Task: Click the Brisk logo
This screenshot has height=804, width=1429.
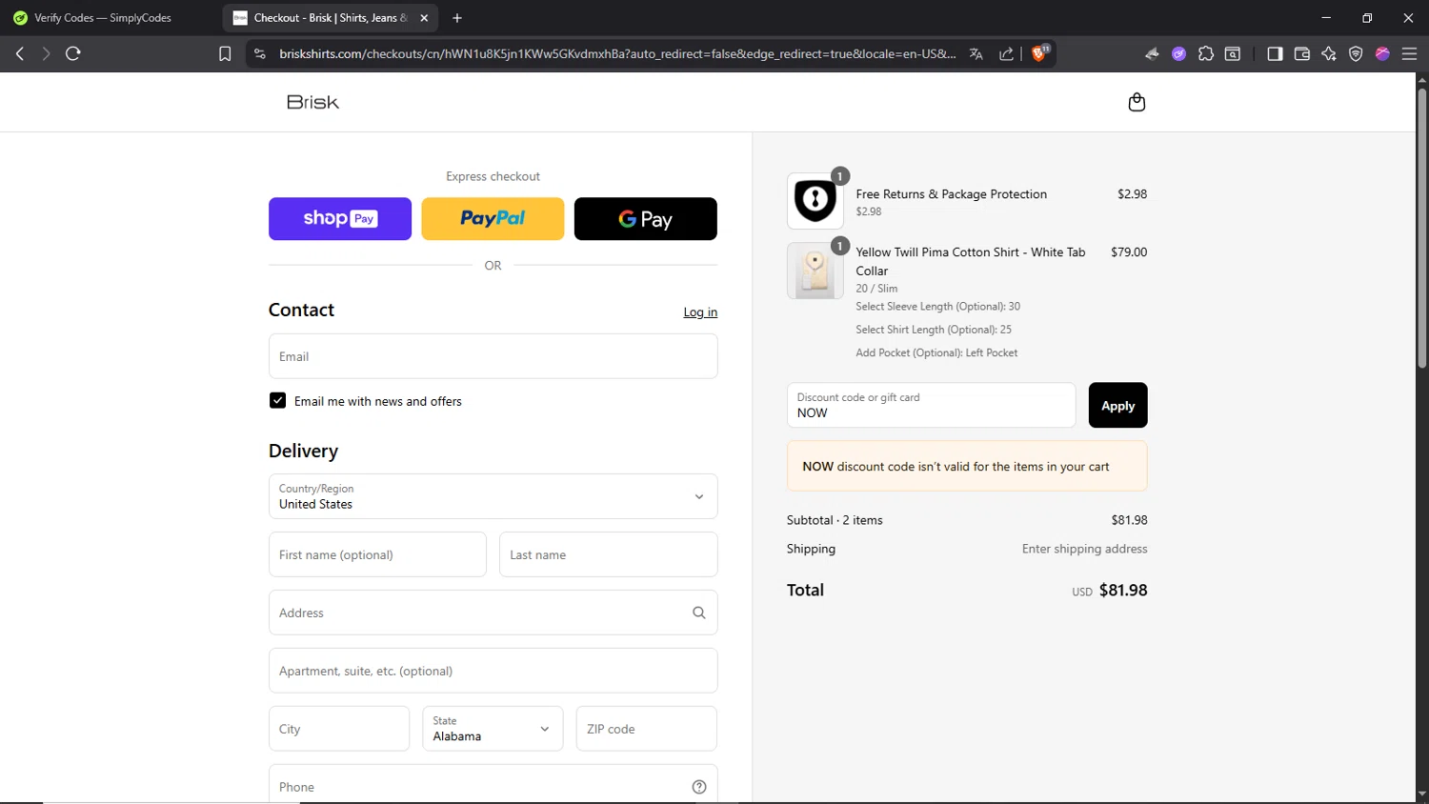Action: click(x=312, y=102)
